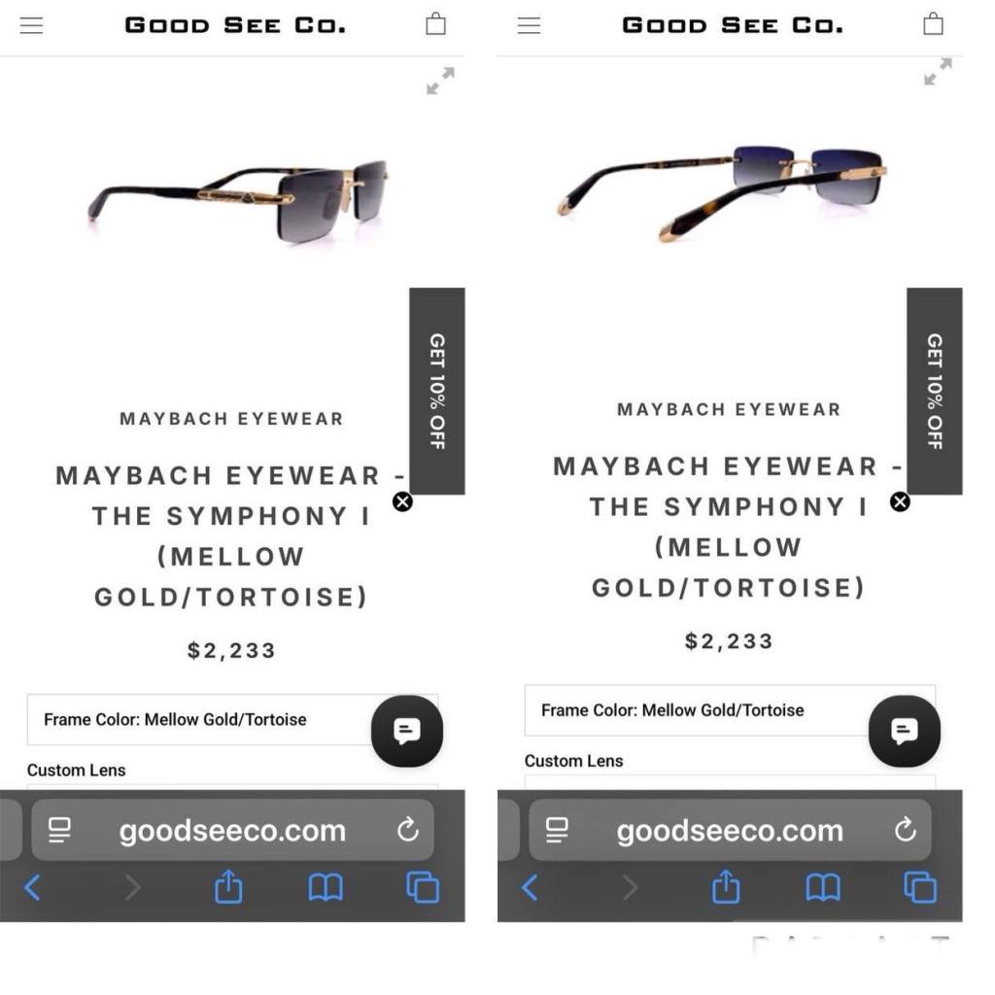Open Maybach Eyewear brand link in right screenshot
Image resolution: width=995 pixels, height=995 pixels.
click(x=729, y=409)
